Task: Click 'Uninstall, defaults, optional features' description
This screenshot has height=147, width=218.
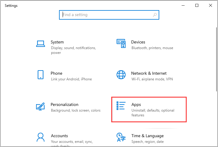Action: click(153, 113)
